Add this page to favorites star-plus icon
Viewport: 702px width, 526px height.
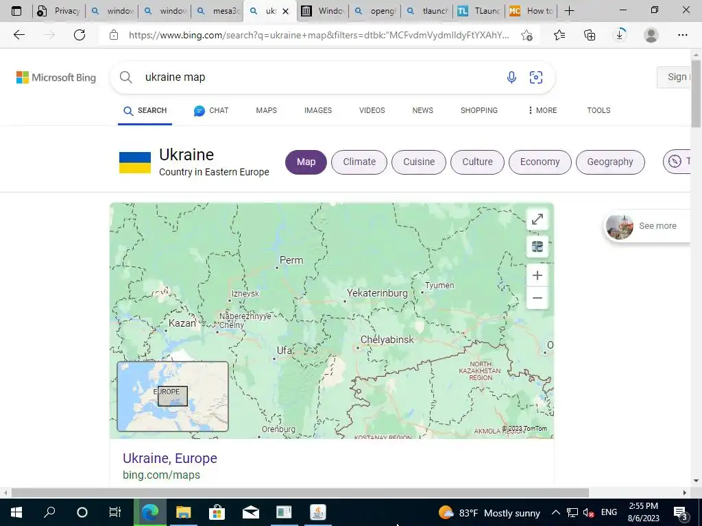click(527, 35)
